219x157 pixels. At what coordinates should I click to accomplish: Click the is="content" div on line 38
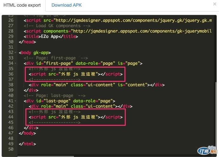(x=97, y=85)
